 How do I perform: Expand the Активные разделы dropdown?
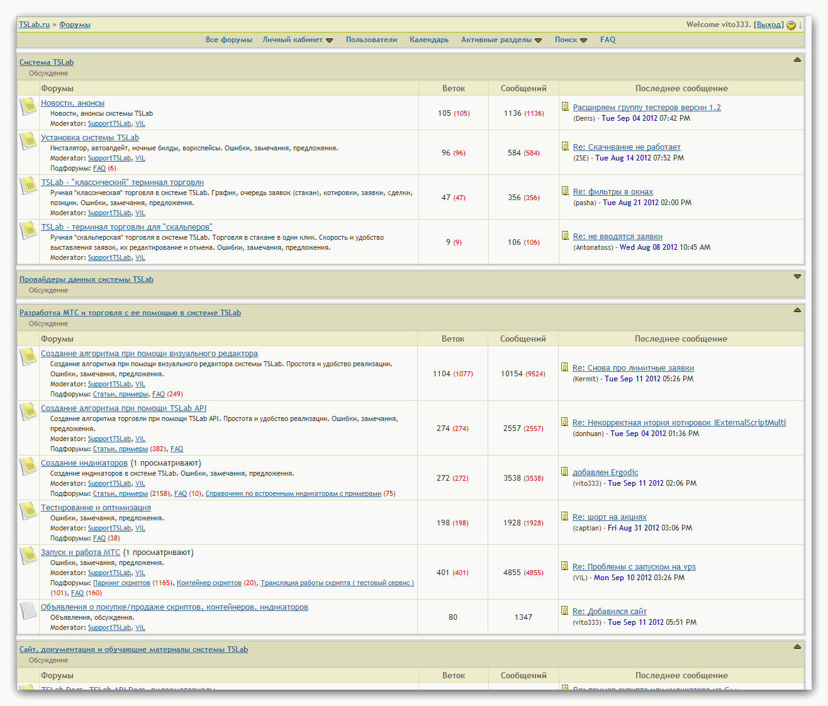click(x=501, y=40)
